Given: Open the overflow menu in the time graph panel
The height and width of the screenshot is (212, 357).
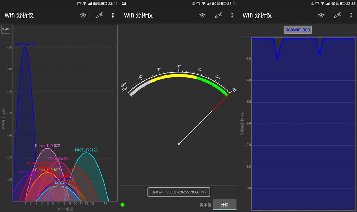Looking at the screenshot, I should (351, 15).
